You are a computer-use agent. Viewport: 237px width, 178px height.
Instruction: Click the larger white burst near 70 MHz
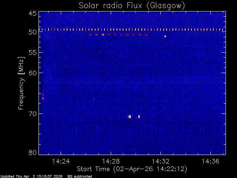click(130, 117)
